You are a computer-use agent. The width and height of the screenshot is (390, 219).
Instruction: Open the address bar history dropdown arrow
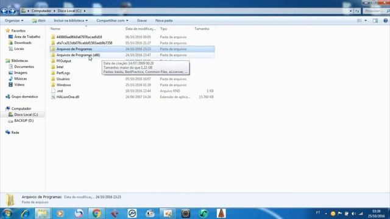[350, 11]
